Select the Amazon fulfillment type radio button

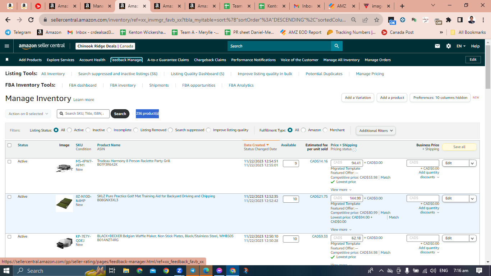[303, 130]
